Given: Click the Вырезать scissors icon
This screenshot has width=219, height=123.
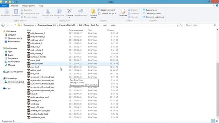Looking at the screenshot, I should (22, 10).
